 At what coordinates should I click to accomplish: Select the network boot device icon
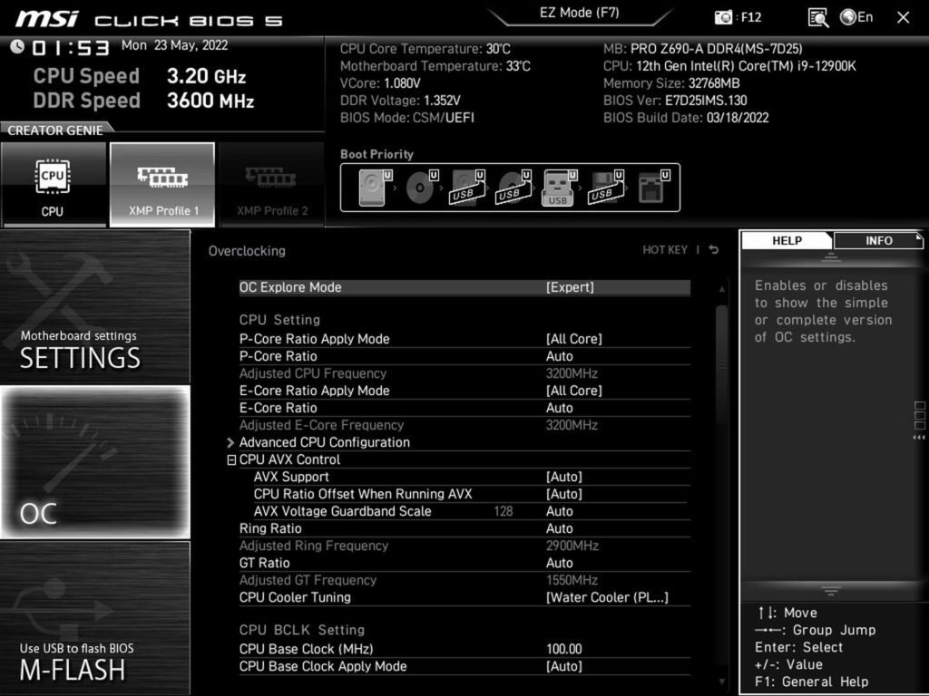[x=653, y=188]
